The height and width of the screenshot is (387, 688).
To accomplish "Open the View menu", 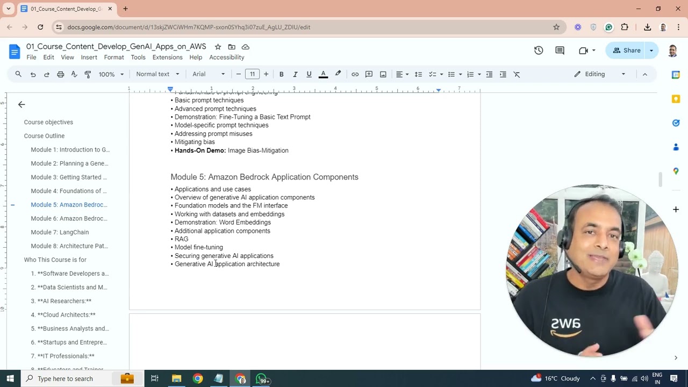I will [67, 58].
